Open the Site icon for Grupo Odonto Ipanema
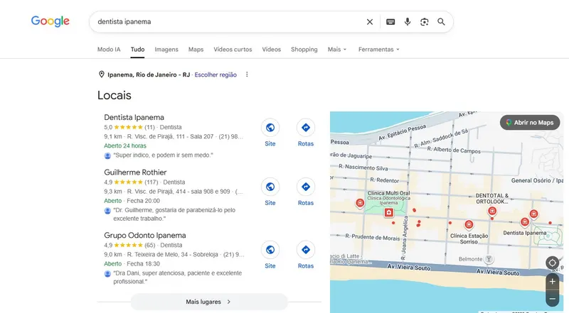 pos(270,250)
